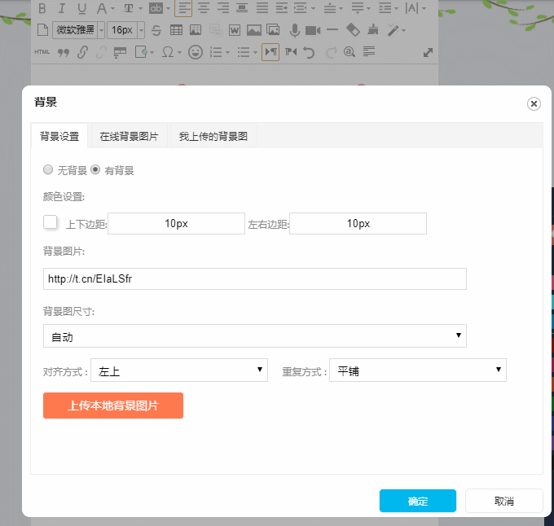Open the 颜色设置 color swatch box
The image size is (554, 526).
51,222
